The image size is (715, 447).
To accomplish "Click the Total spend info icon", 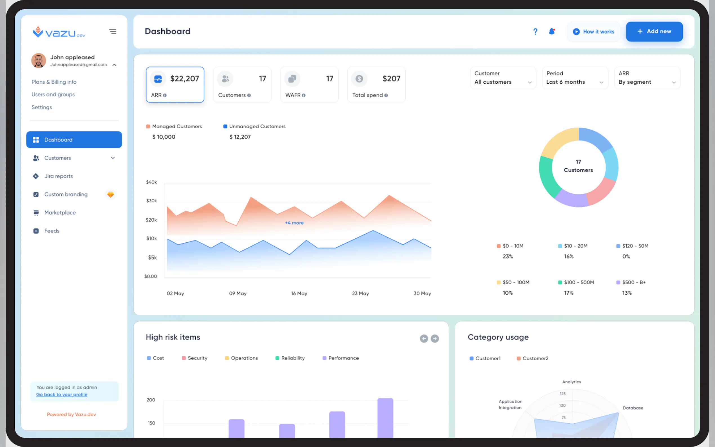I will click(x=386, y=95).
